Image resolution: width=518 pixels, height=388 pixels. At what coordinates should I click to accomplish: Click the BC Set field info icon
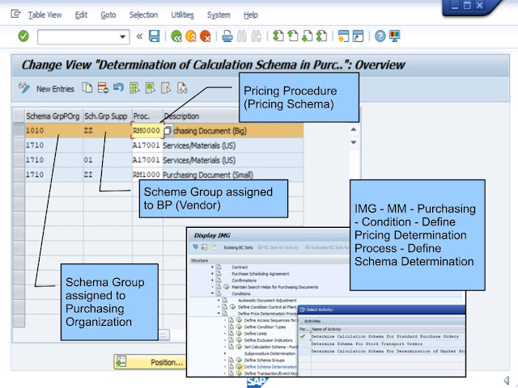pyautogui.click(x=182, y=88)
